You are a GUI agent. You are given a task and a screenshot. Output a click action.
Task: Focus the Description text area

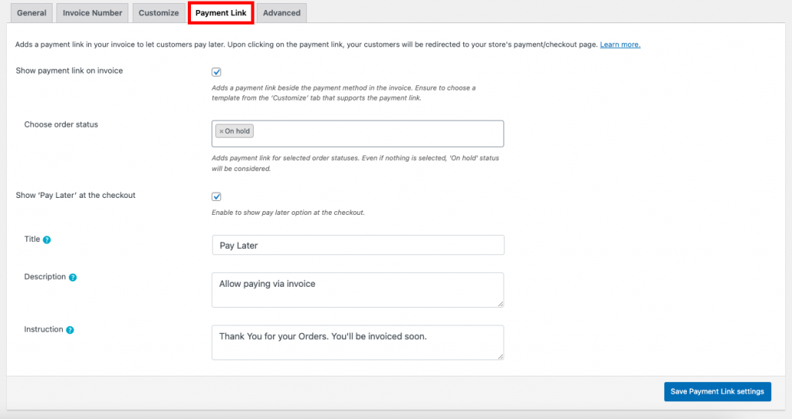coord(357,289)
